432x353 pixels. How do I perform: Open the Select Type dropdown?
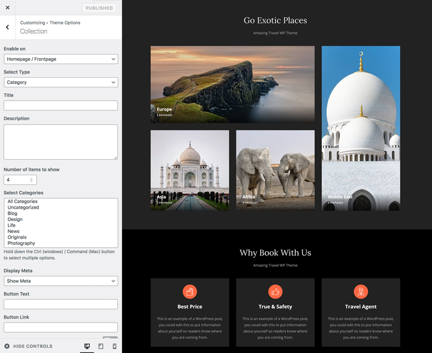pos(60,83)
